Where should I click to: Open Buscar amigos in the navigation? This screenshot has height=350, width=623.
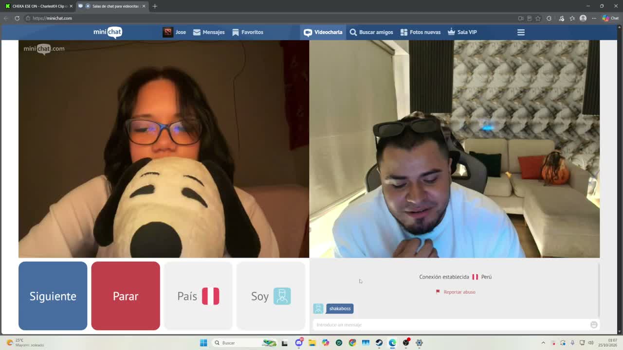click(x=371, y=32)
